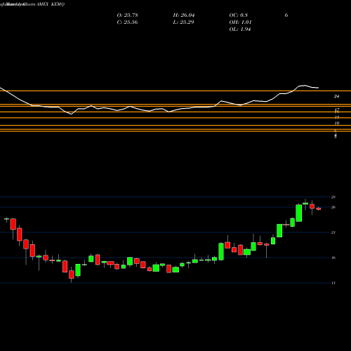The image size is (351, 351).
Task: Click the 'H: 26.04' high price value
Action: 184,15
